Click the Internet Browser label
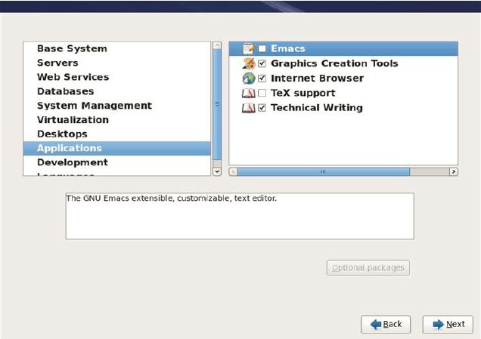The image size is (481, 339). click(x=317, y=78)
